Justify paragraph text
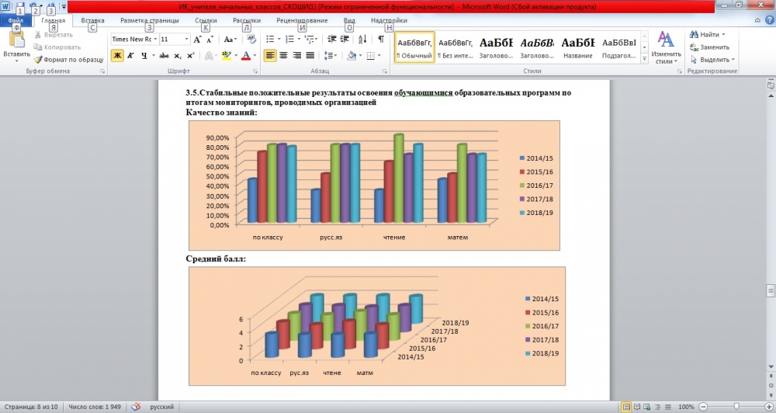The height and width of the screenshot is (413, 776). coord(310,55)
